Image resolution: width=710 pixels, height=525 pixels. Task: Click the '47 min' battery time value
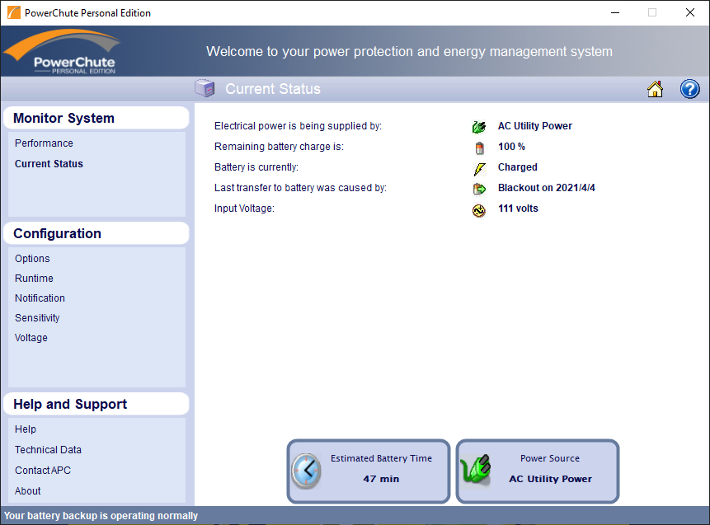tap(381, 479)
